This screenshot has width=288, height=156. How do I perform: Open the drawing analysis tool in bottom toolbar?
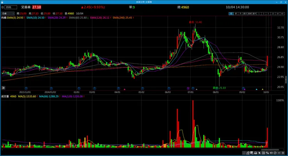click(x=248, y=153)
